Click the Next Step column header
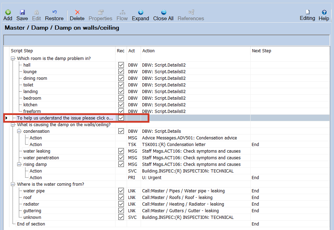334x230 pixels. [x=261, y=51]
